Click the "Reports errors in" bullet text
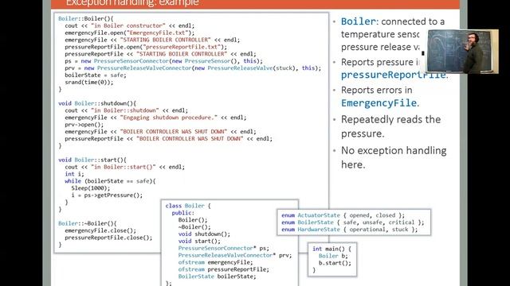This screenshot has width=510, height=286. tap(377, 90)
